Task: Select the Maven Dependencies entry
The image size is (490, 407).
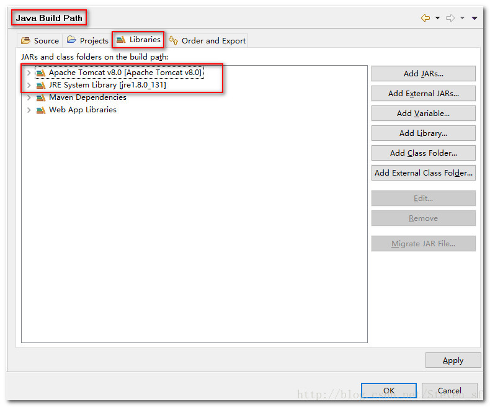Action: click(87, 97)
